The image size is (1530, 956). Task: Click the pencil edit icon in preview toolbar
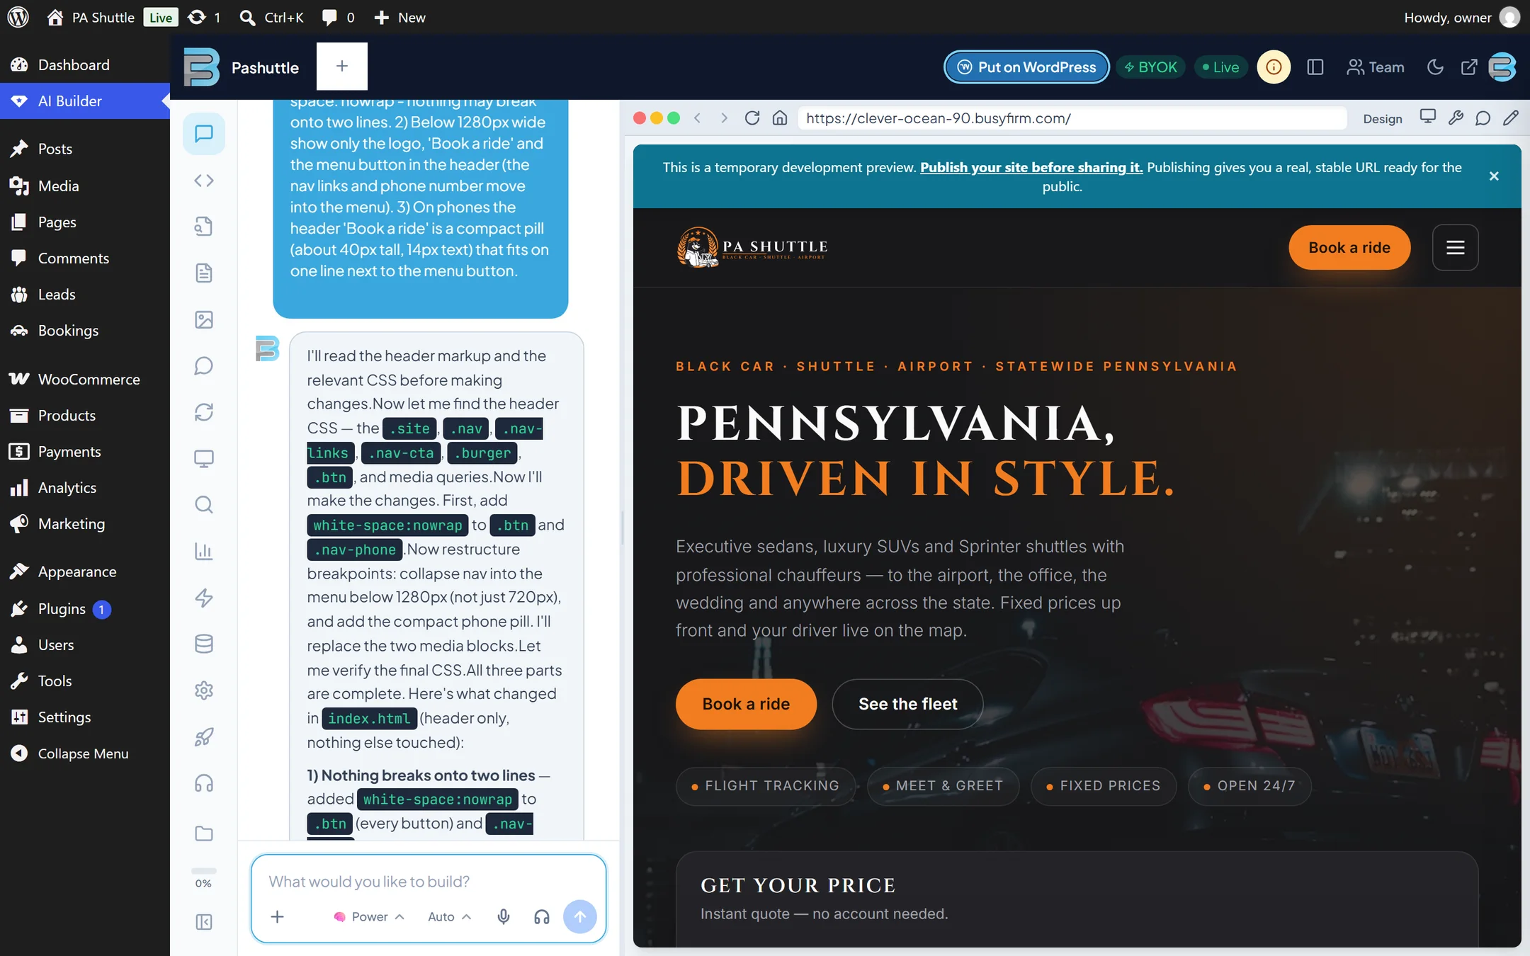click(1511, 118)
